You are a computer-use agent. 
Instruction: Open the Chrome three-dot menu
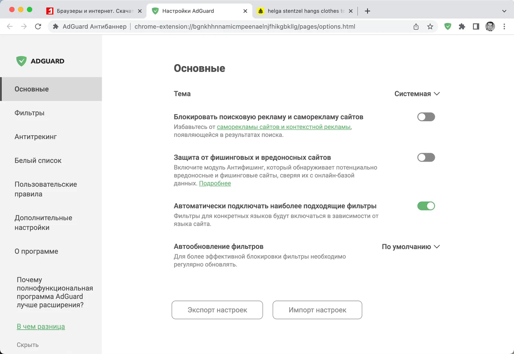(504, 26)
